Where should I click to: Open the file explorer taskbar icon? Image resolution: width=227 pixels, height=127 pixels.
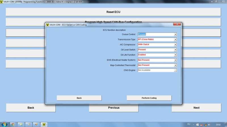coord(21,124)
